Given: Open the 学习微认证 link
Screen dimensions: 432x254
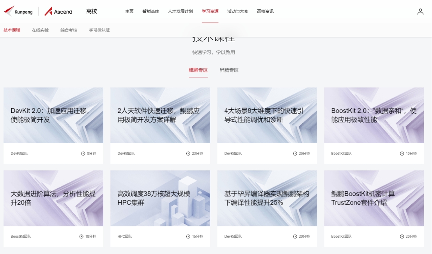Looking at the screenshot, I should [99, 30].
